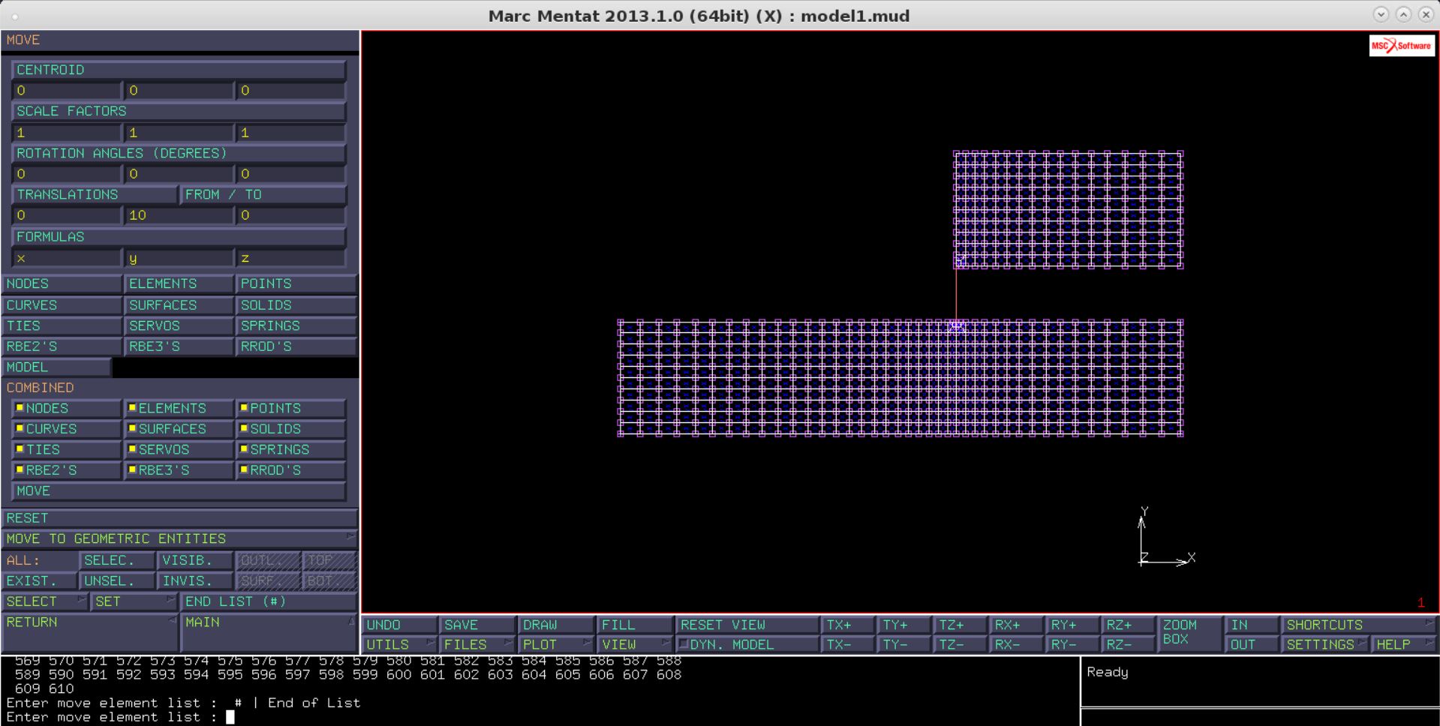Open the PLOT menu
1440x726 pixels.
click(x=556, y=644)
